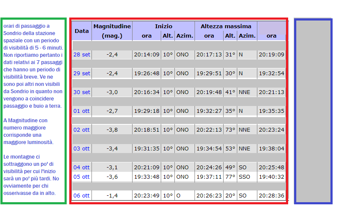This screenshot has width=345, height=218.
Task: Select start time 20:16:34
Action: click(147, 92)
